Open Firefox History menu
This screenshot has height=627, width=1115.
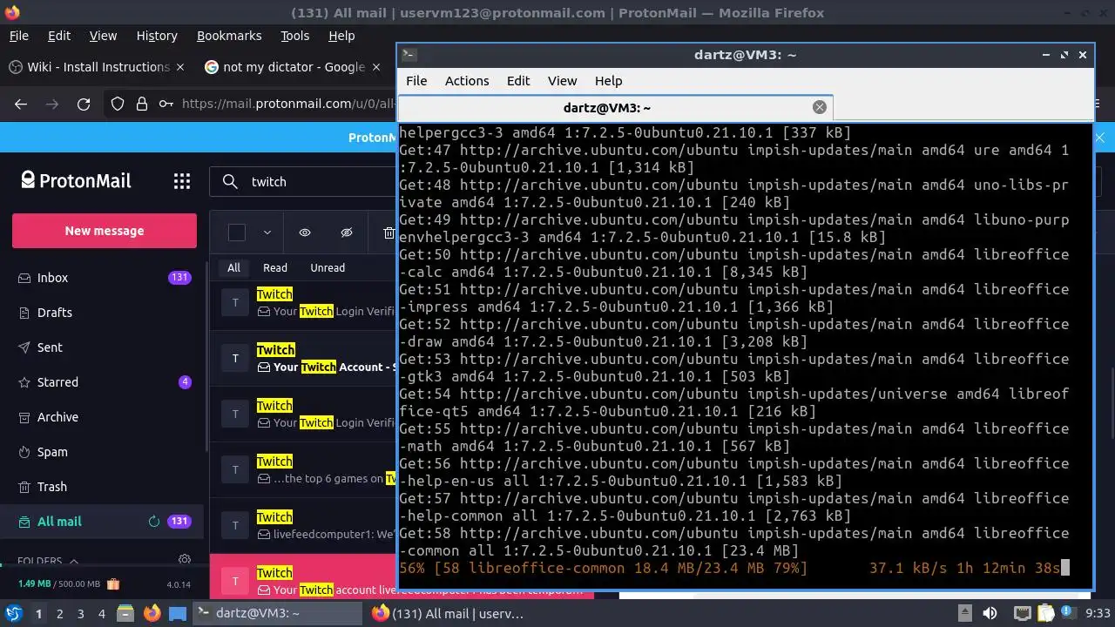[157, 36]
